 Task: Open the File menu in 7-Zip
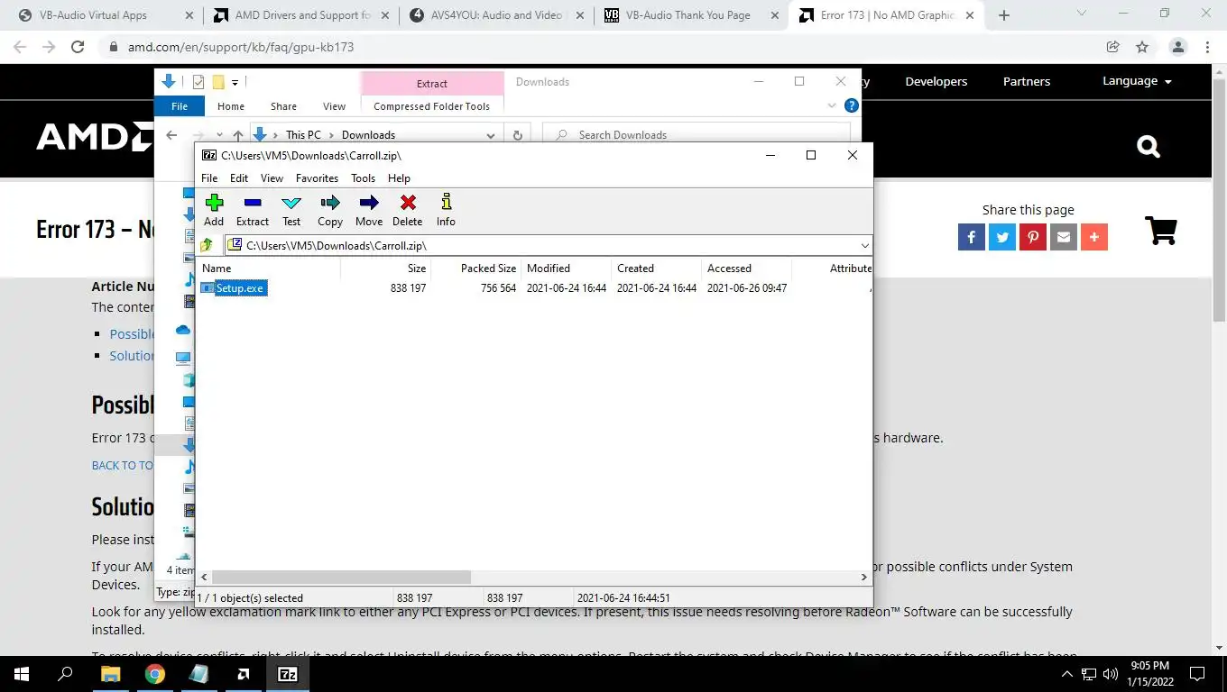(209, 178)
